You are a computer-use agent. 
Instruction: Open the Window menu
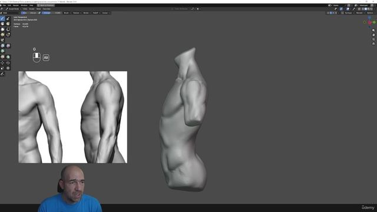pos(24,5)
